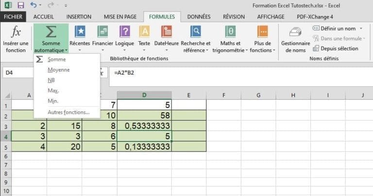The width and height of the screenshot is (373, 196).
Task: Switch to the DONNÉES tab
Action: tap(199, 17)
